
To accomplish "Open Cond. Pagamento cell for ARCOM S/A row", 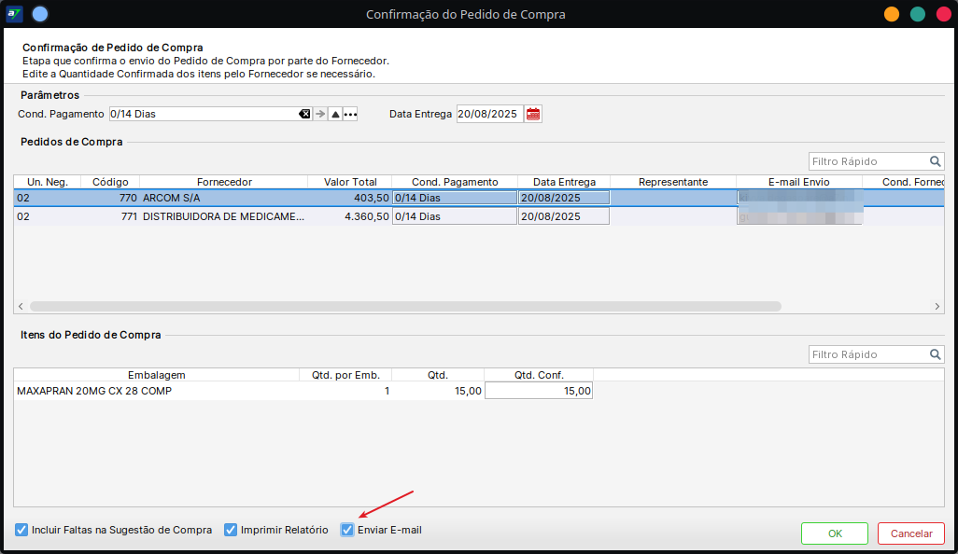I will click(x=454, y=198).
